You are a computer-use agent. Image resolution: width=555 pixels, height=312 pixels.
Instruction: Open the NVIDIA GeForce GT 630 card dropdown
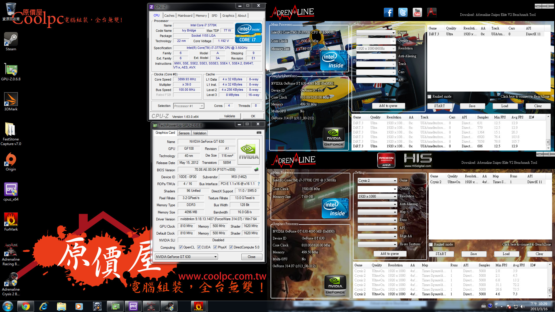pyautogui.click(x=186, y=257)
